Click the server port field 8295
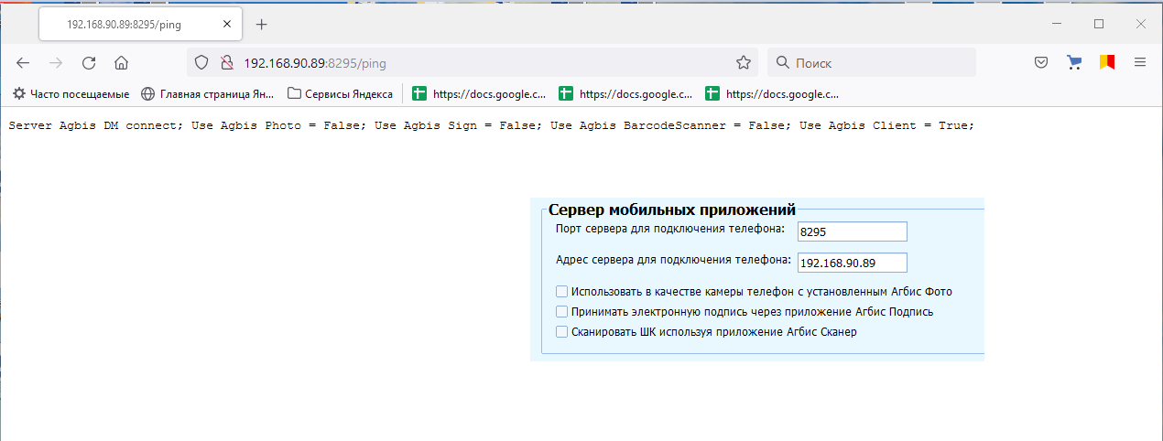 pyautogui.click(x=852, y=231)
